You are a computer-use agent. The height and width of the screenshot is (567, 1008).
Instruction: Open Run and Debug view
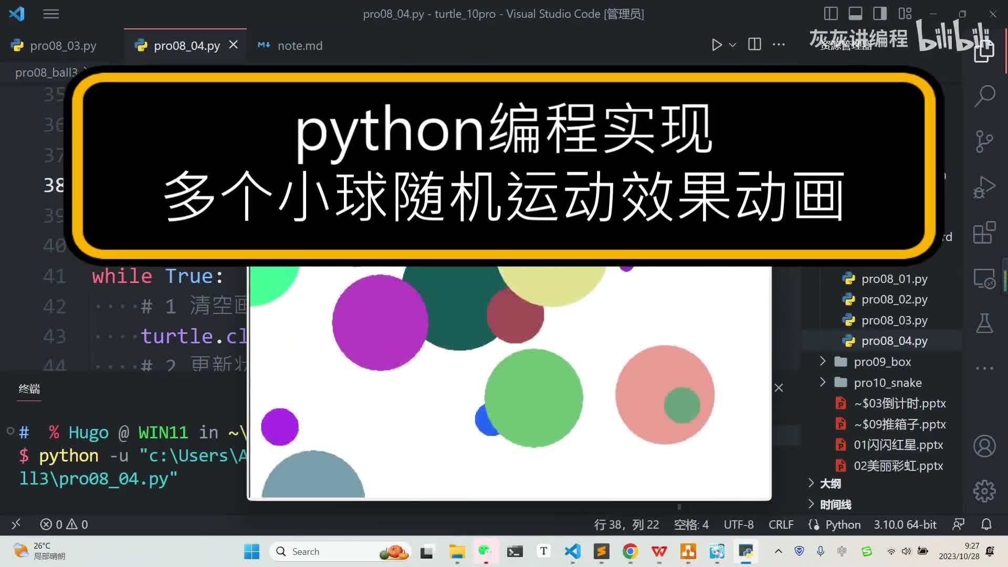(984, 187)
